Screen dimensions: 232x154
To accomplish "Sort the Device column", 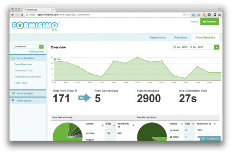I will coord(182,124).
